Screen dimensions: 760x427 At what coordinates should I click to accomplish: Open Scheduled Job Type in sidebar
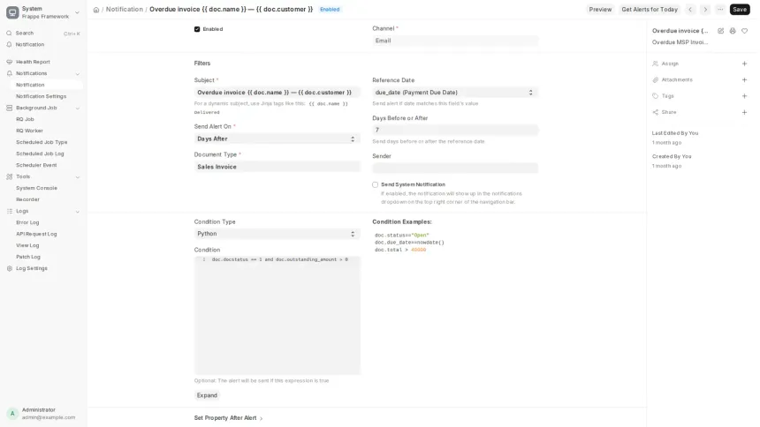[x=42, y=142]
